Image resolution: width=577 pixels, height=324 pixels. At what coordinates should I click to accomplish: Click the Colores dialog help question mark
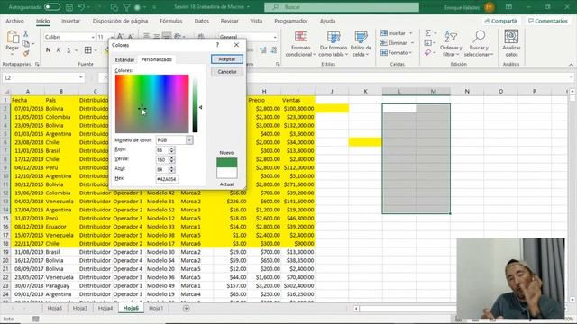coord(217,45)
